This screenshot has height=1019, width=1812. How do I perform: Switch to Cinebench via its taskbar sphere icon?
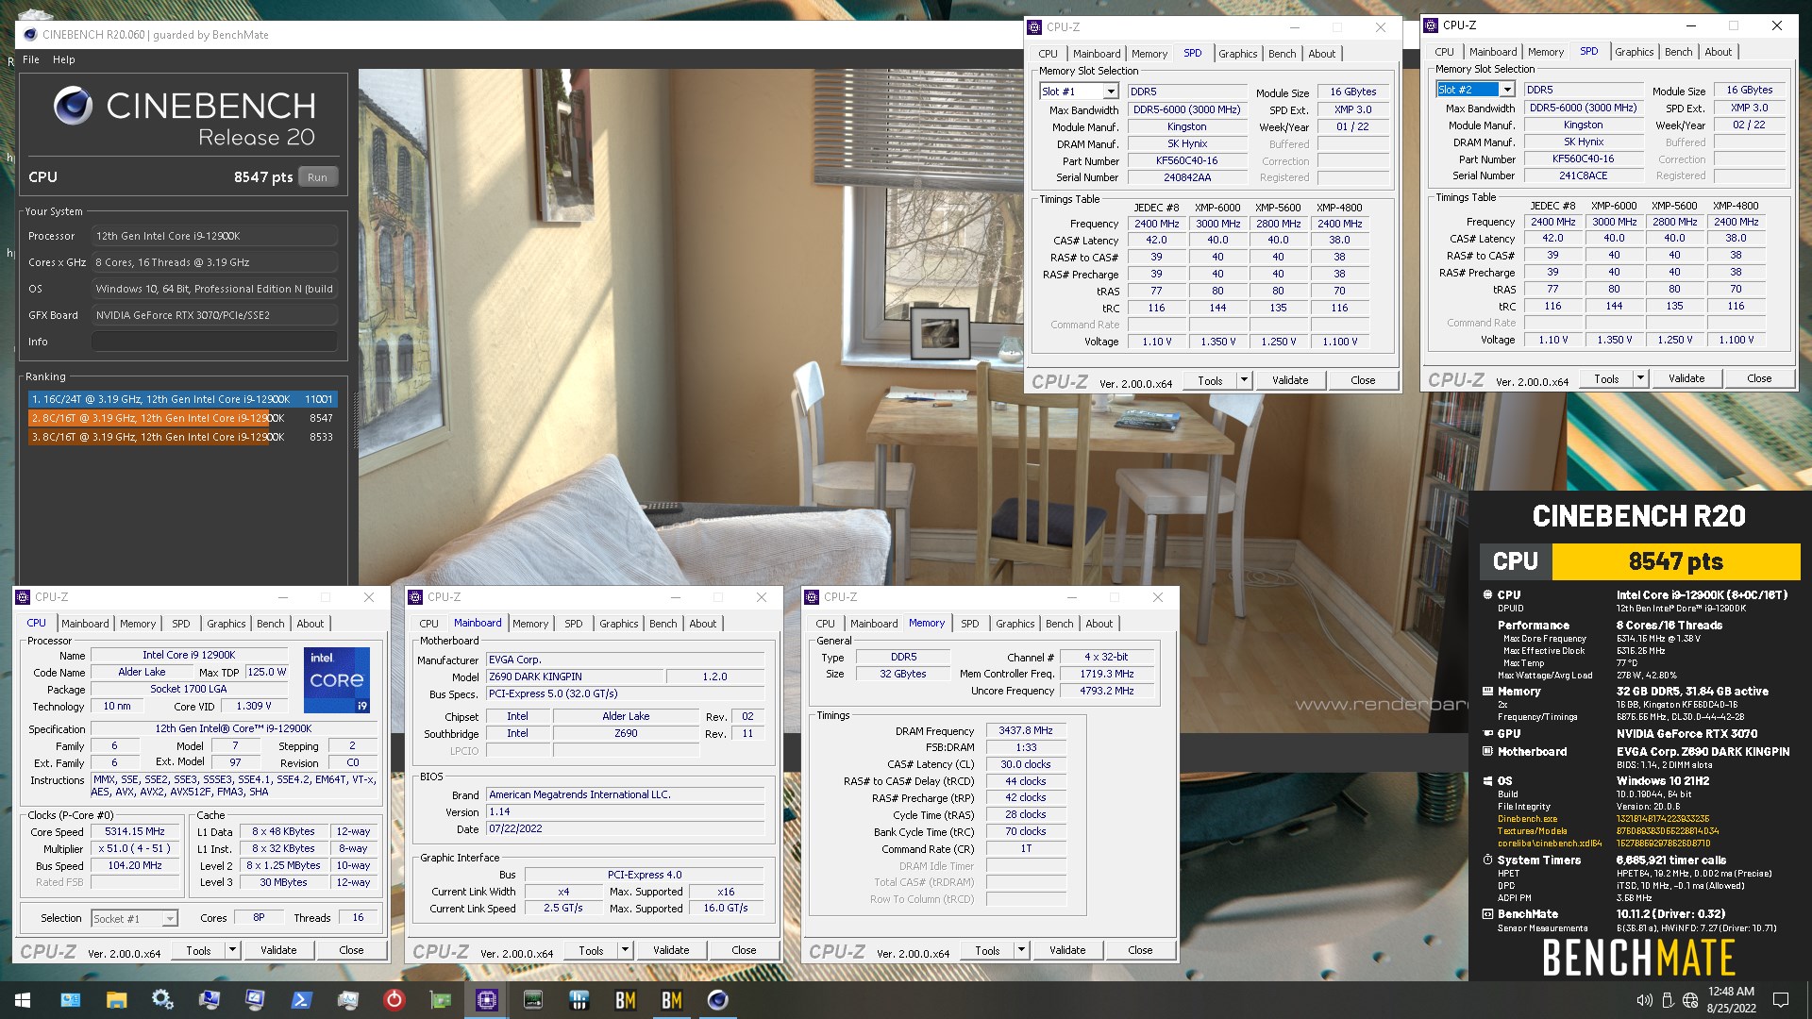point(717,1000)
